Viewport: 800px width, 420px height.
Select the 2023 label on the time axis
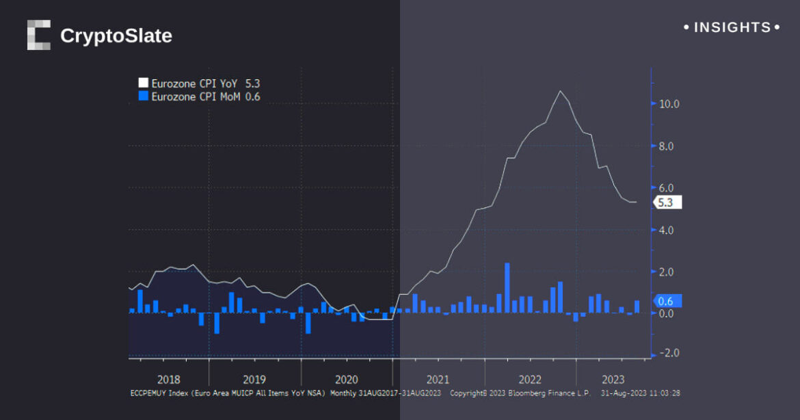pyautogui.click(x=613, y=380)
